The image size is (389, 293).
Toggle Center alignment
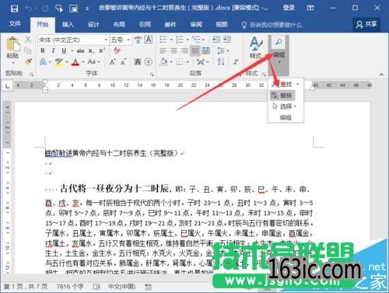173,51
